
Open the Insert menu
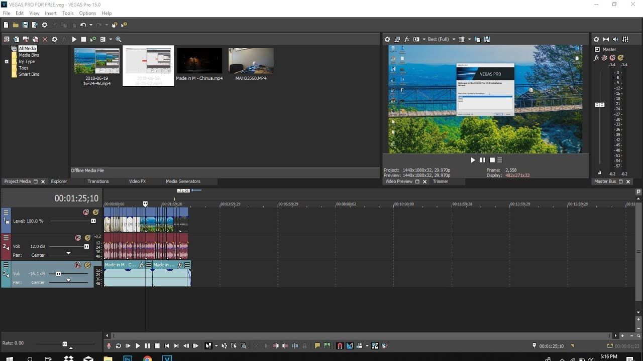click(51, 13)
